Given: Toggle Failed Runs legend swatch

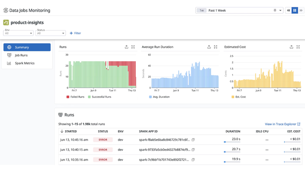Looking at the screenshot, I should (68, 97).
